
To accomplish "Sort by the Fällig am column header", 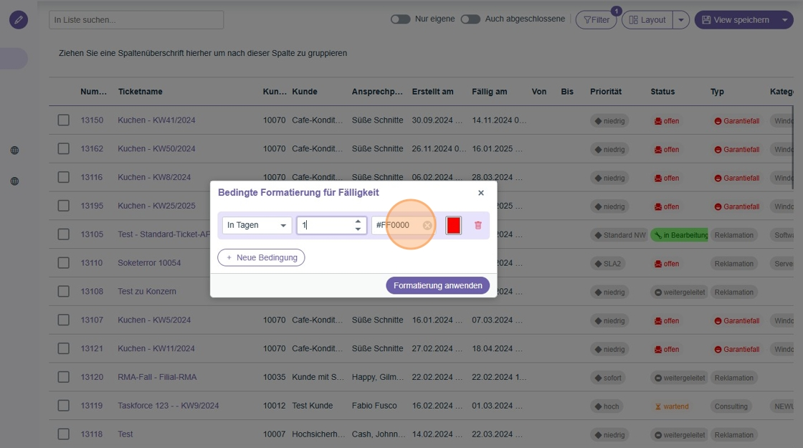I will [490, 92].
